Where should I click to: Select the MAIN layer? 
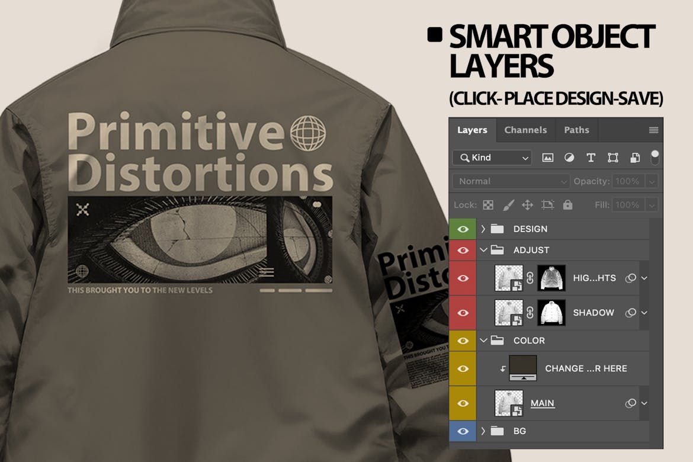tap(543, 403)
